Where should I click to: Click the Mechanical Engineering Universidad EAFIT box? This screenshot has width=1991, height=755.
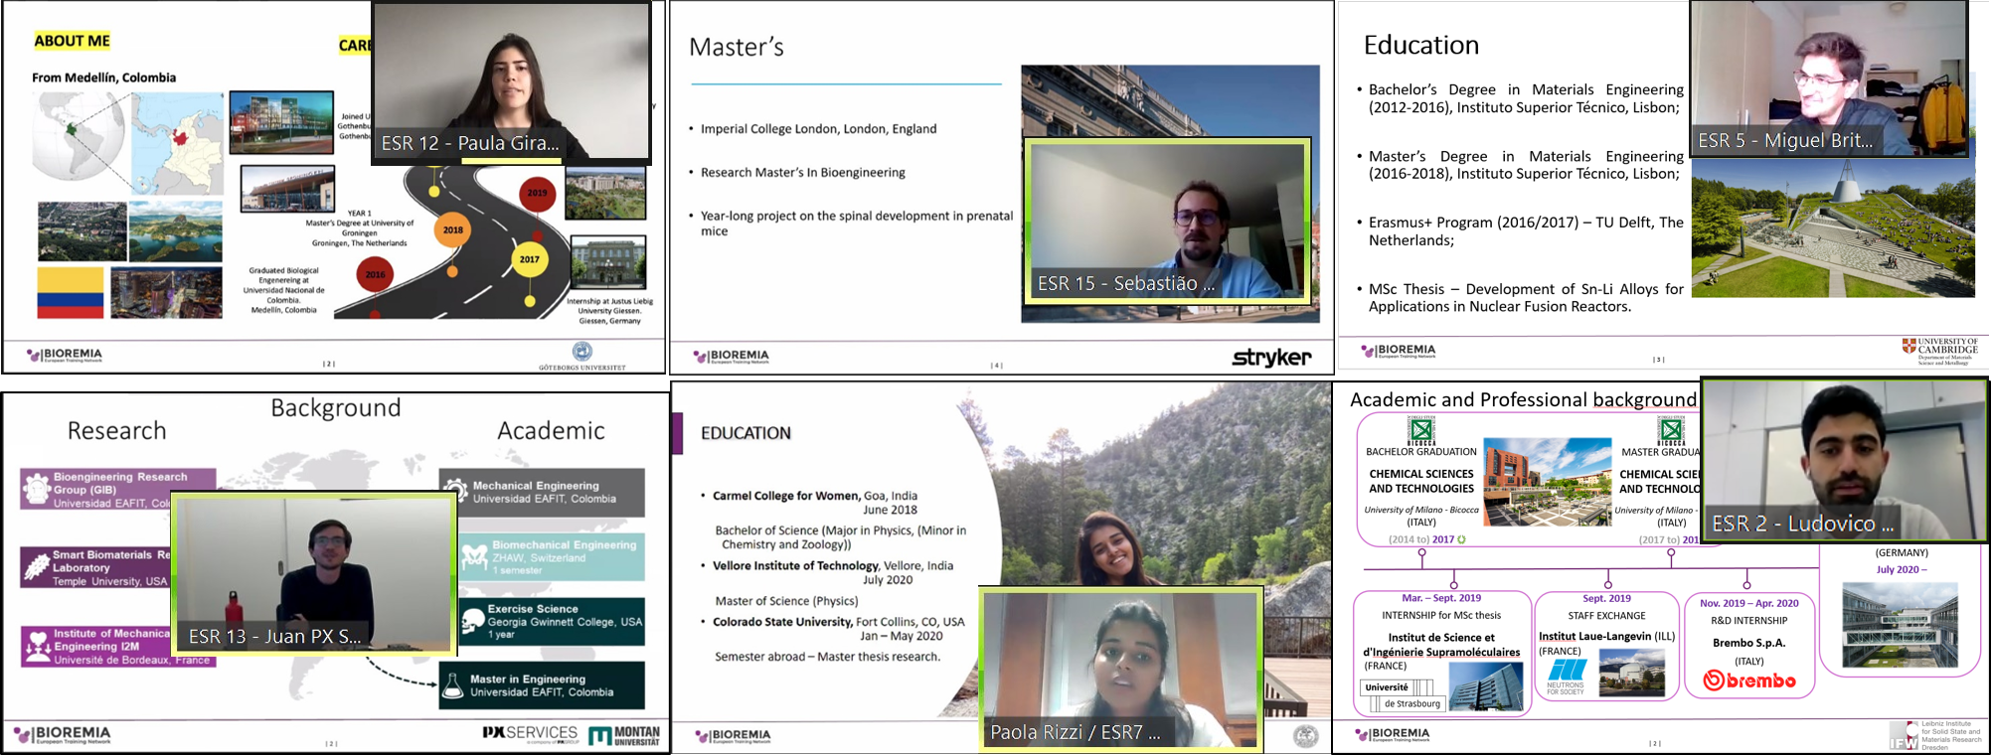coord(542,493)
